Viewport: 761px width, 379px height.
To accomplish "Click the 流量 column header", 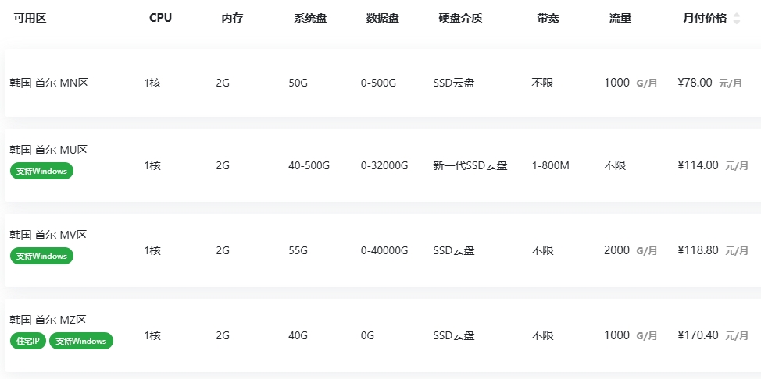I will tap(620, 19).
